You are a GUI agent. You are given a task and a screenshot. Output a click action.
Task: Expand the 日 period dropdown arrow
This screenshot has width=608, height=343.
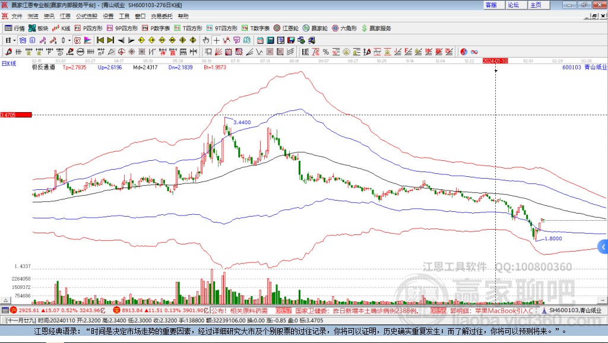coord(15,40)
